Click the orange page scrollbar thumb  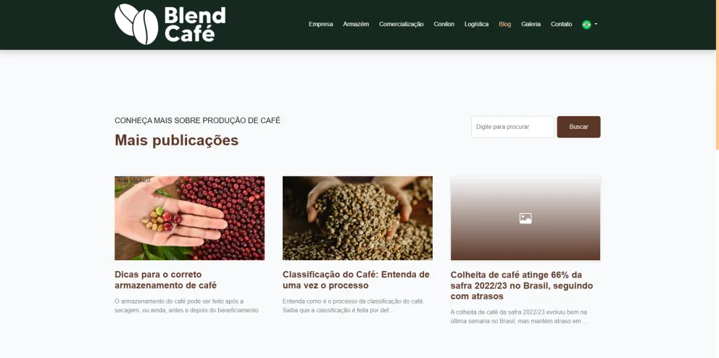point(717,75)
